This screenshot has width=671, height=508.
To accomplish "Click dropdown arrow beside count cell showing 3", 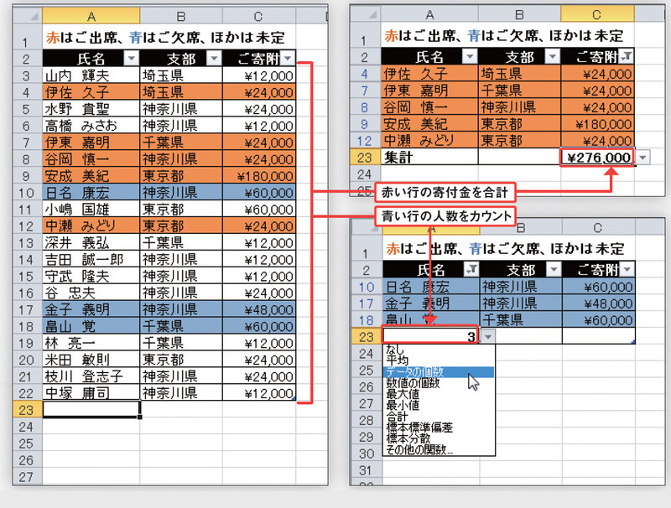I will click(x=488, y=335).
